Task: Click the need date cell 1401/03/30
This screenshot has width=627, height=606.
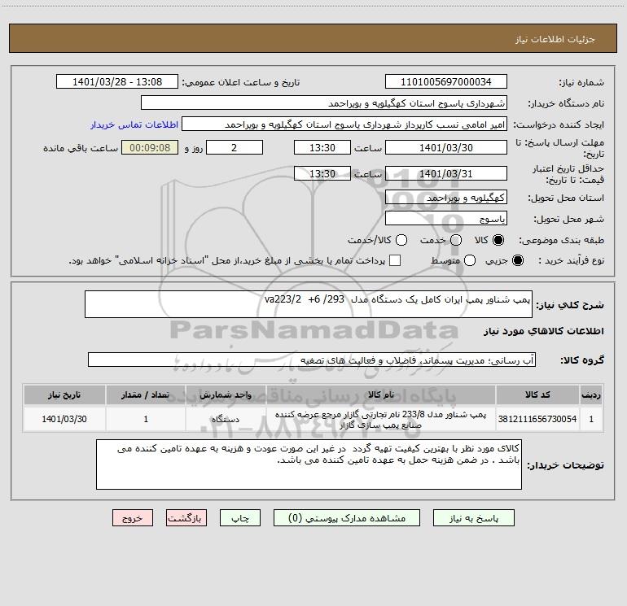Action: click(64, 419)
